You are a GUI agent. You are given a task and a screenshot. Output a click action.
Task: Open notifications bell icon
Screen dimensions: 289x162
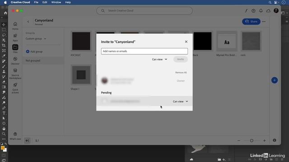[261, 11]
